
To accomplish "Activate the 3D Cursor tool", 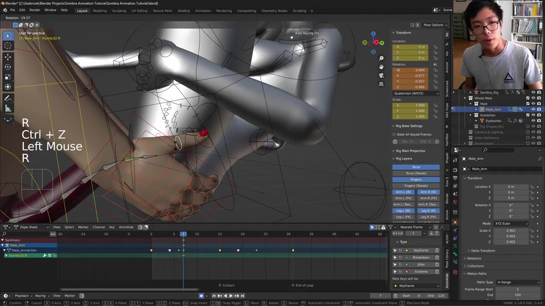I will coord(8,46).
